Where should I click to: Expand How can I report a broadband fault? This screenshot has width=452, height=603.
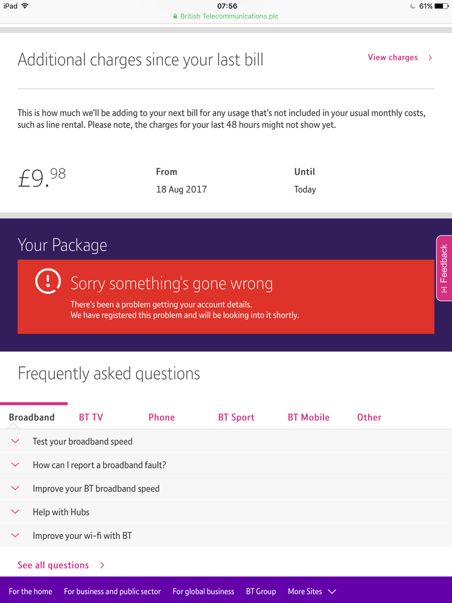point(226,465)
